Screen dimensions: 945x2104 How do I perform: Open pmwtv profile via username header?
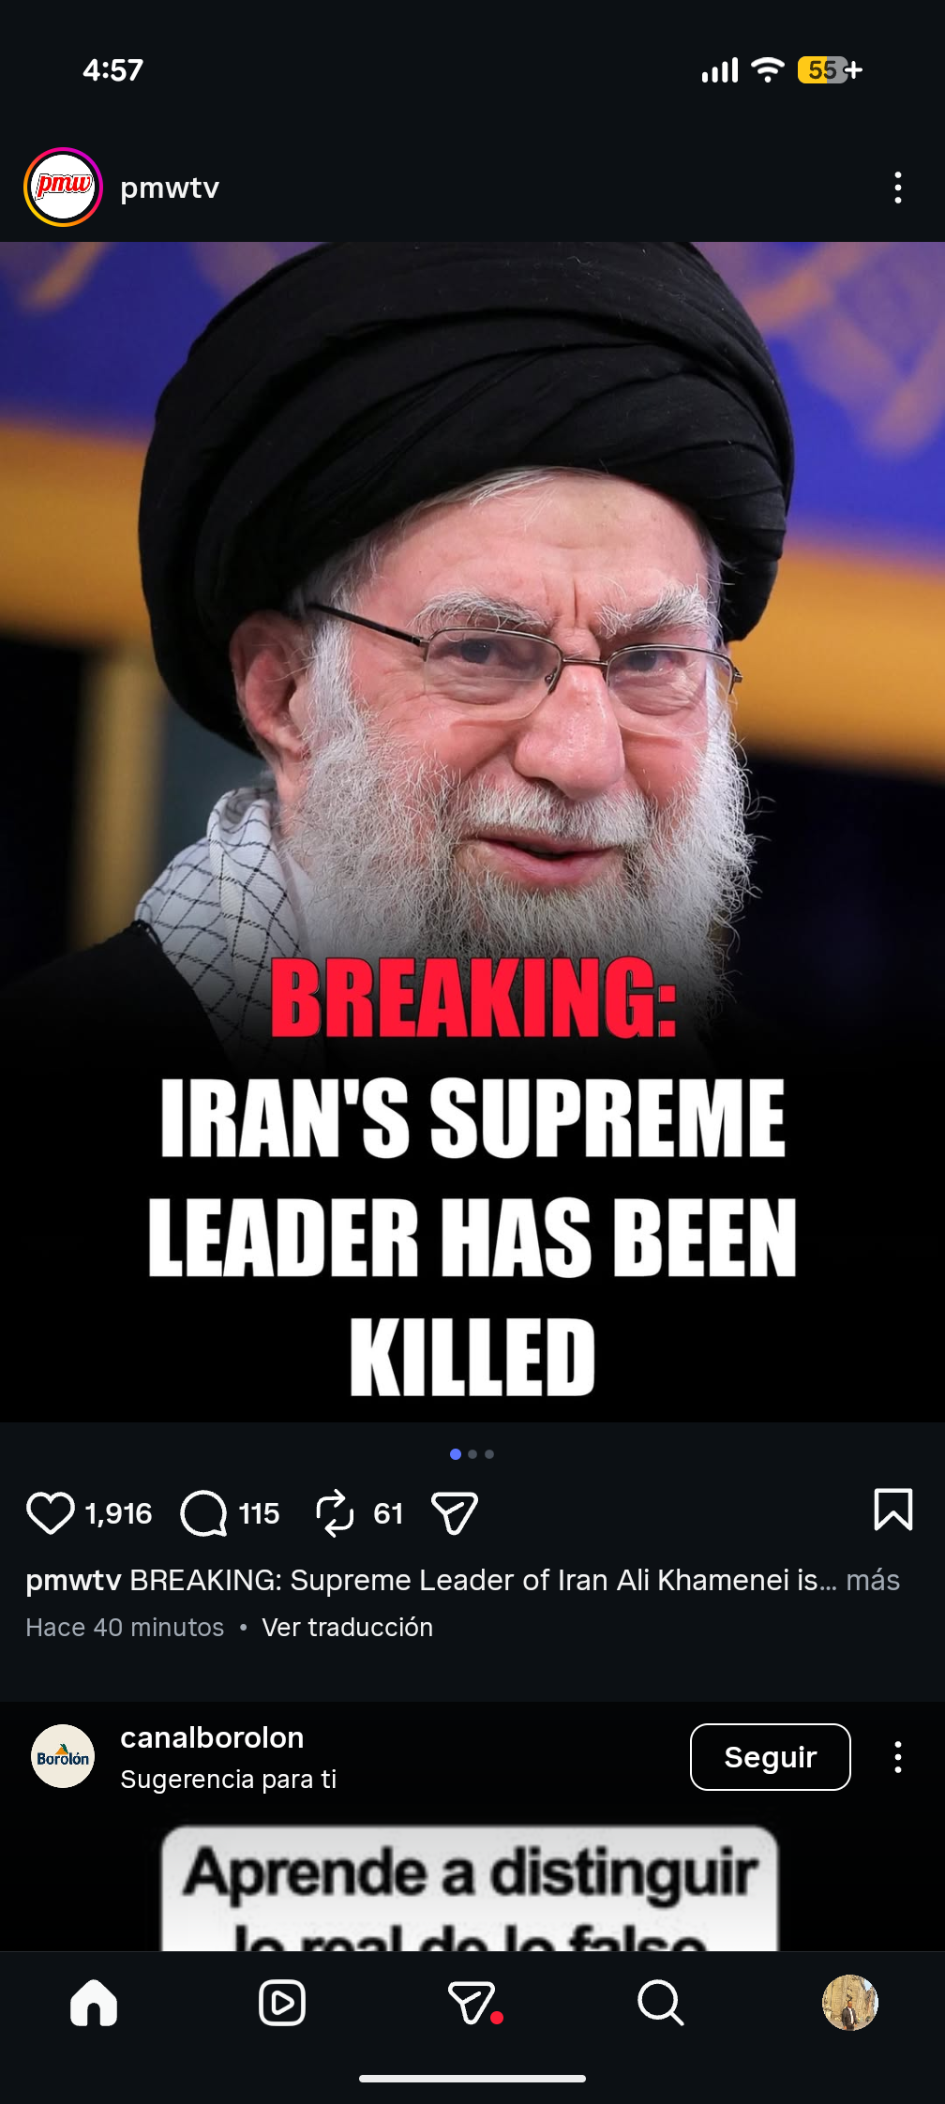[170, 188]
